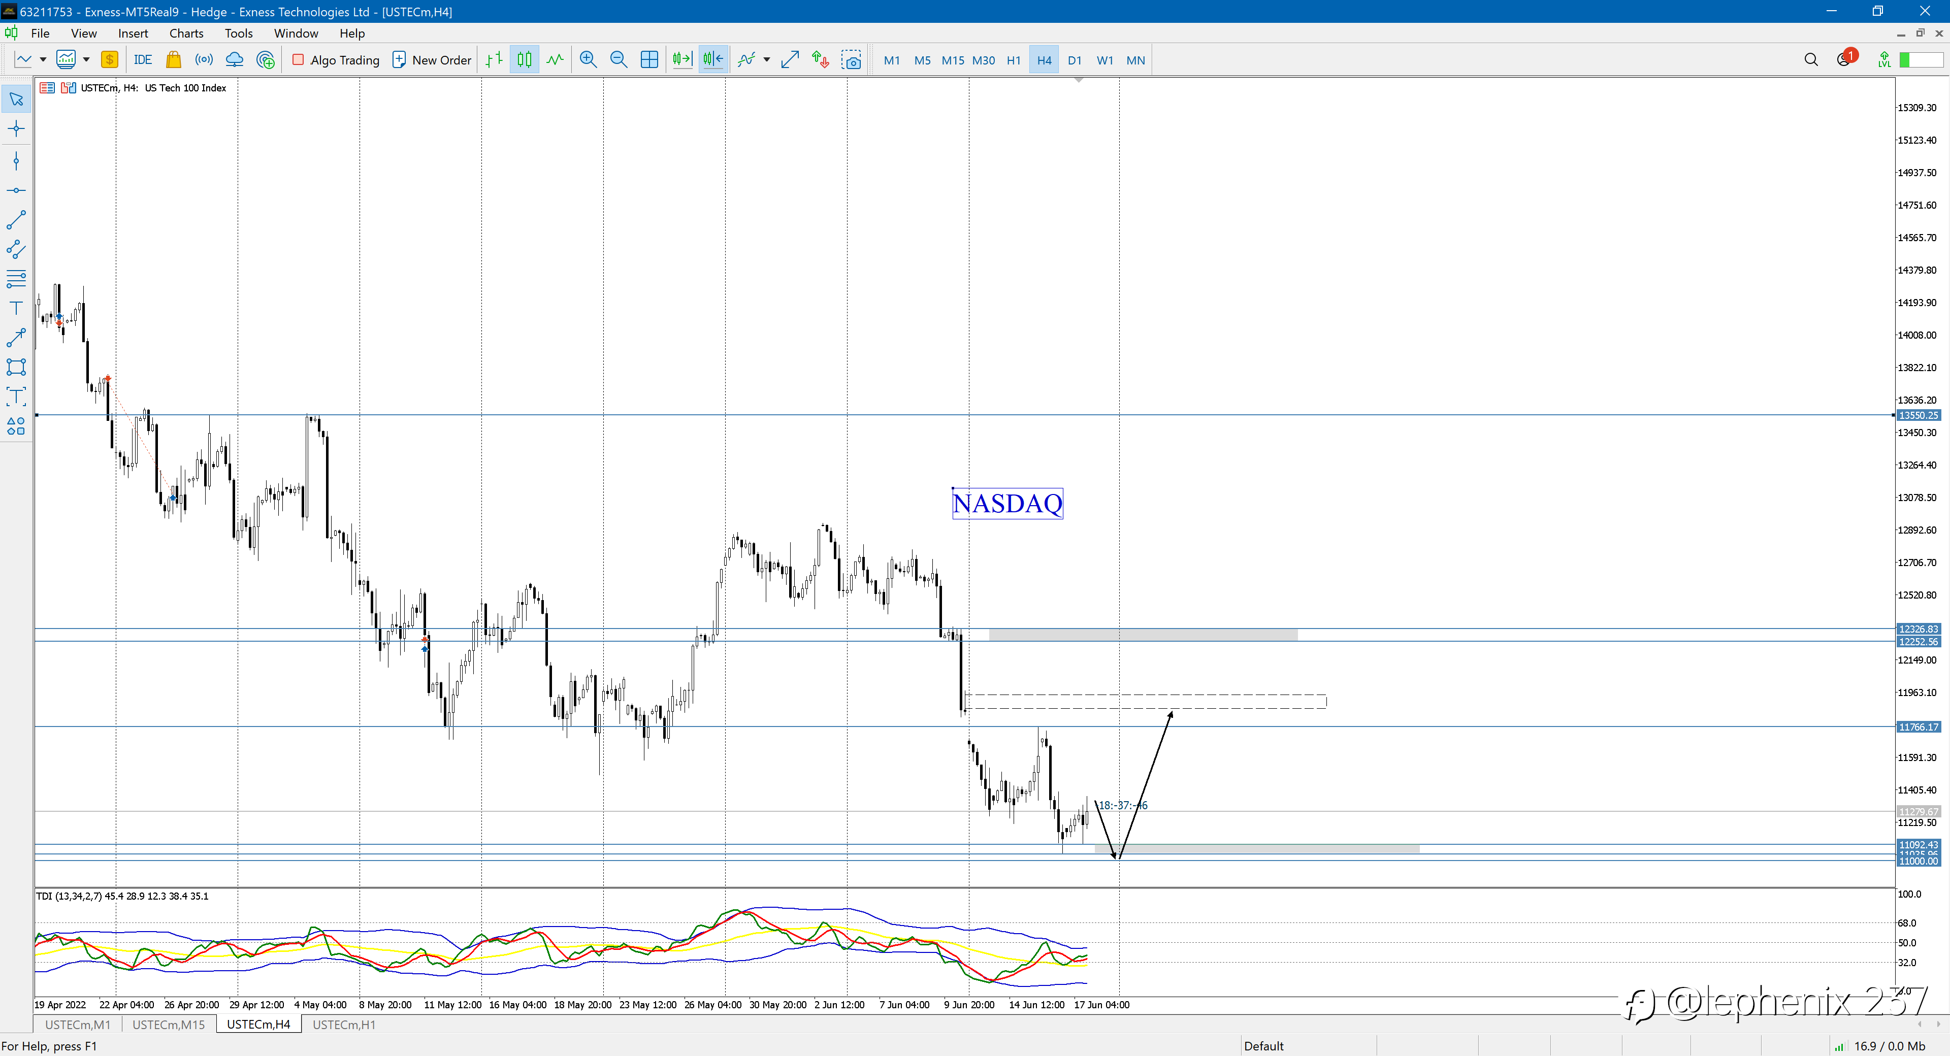Open the notifications chat icon
The height and width of the screenshot is (1056, 1950).
(1844, 60)
